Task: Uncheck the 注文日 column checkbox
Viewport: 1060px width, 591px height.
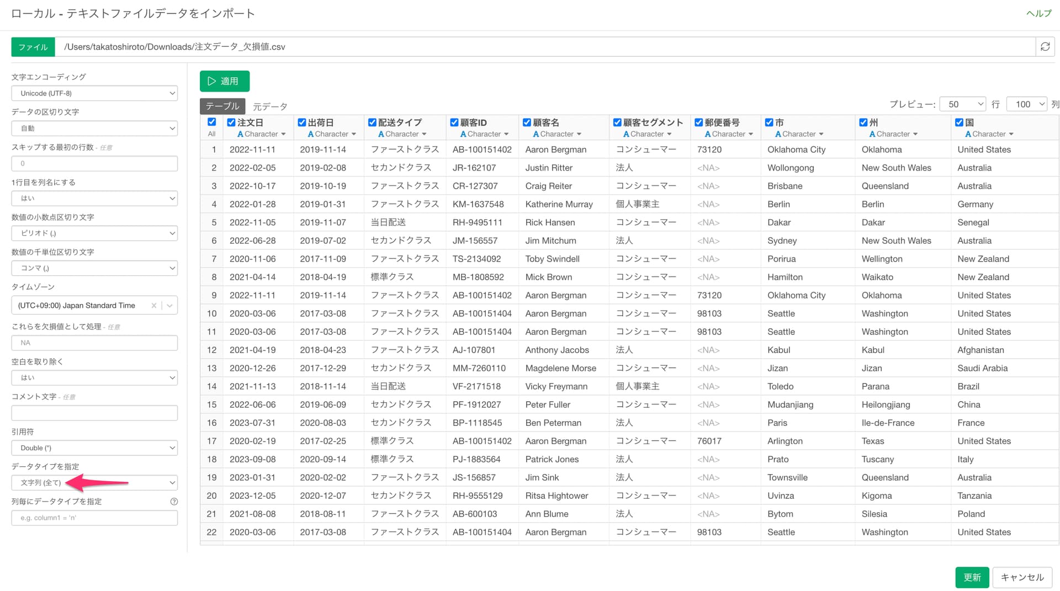Action: point(231,123)
